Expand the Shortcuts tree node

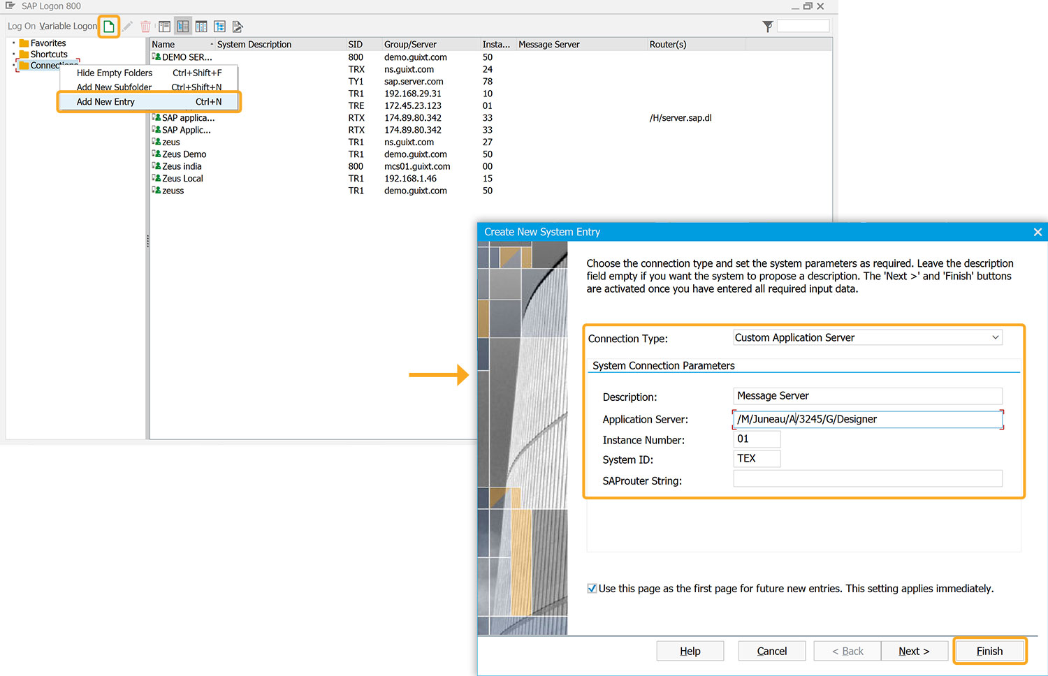point(13,54)
